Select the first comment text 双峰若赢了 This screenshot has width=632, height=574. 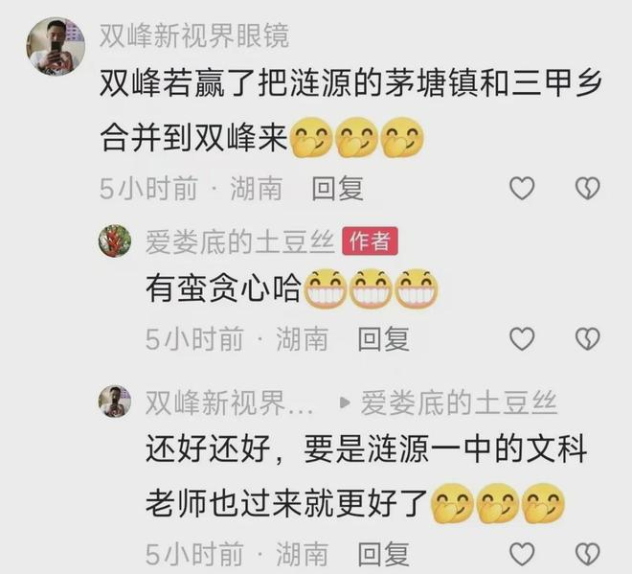[350, 110]
